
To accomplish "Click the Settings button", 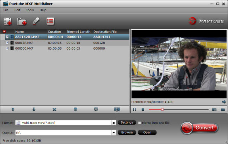I will [x=127, y=122].
